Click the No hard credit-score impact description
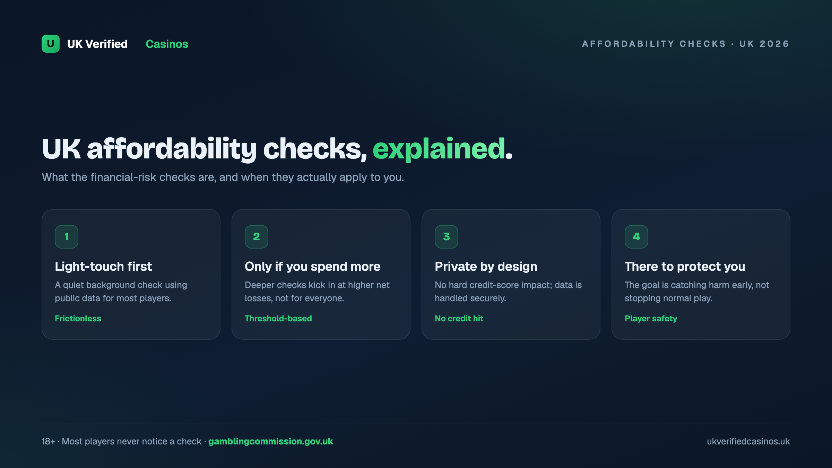The width and height of the screenshot is (832, 468). [508, 292]
